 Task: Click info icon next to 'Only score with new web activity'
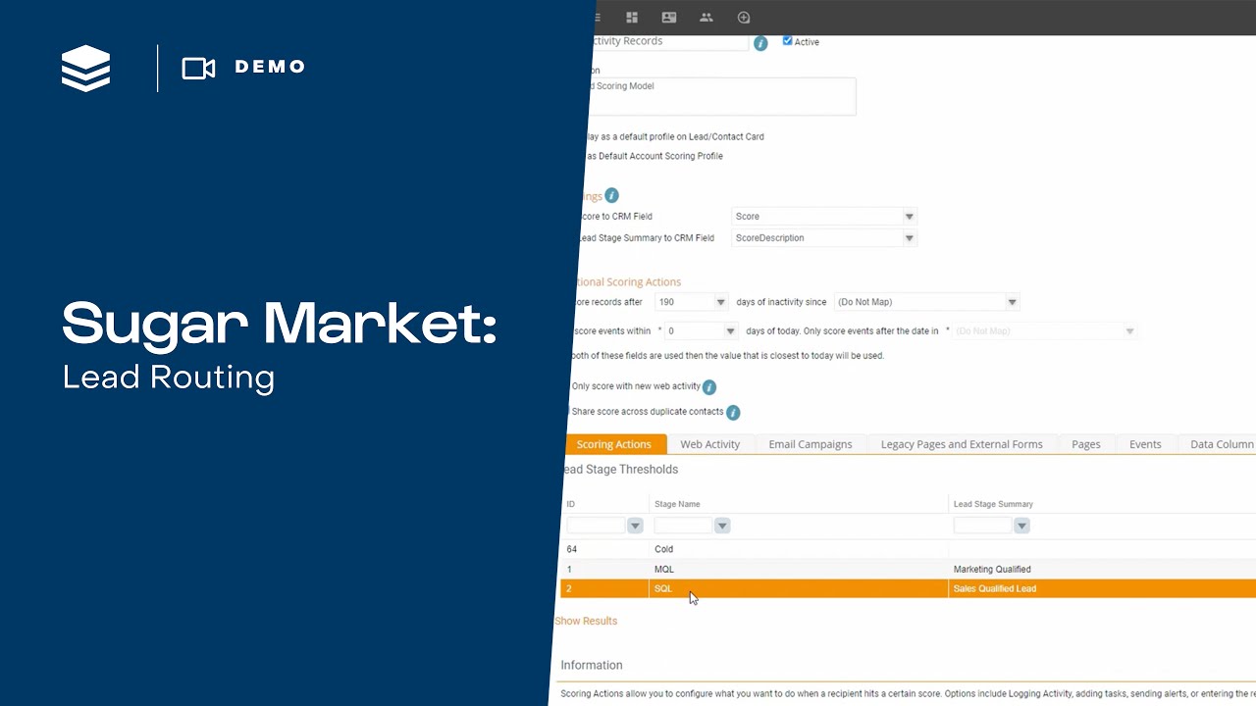point(709,387)
